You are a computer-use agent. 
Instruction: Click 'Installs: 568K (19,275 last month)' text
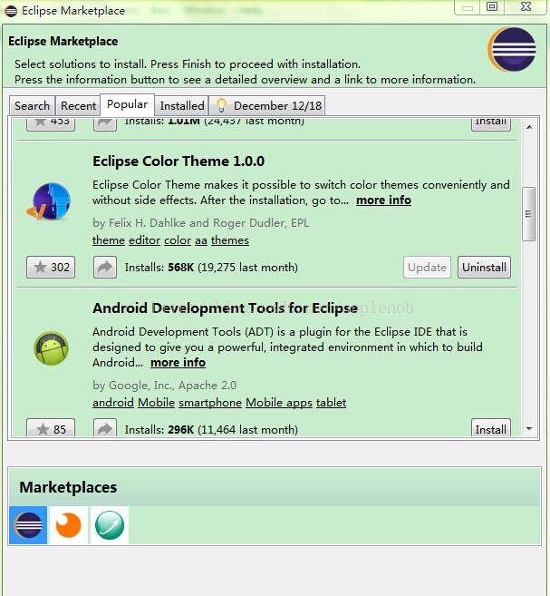click(x=211, y=268)
